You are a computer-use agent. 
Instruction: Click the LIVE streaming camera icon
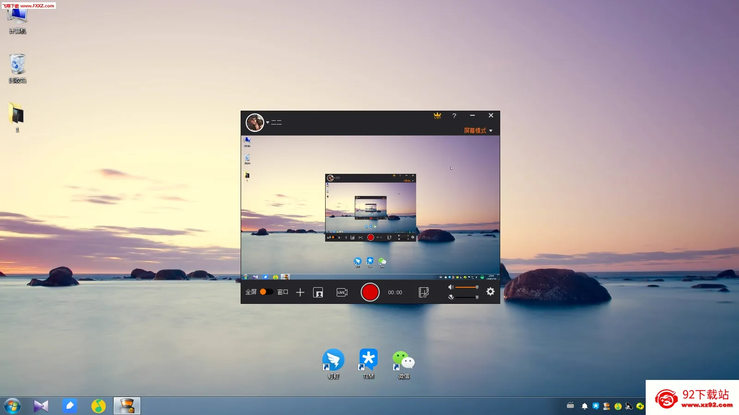[342, 292]
